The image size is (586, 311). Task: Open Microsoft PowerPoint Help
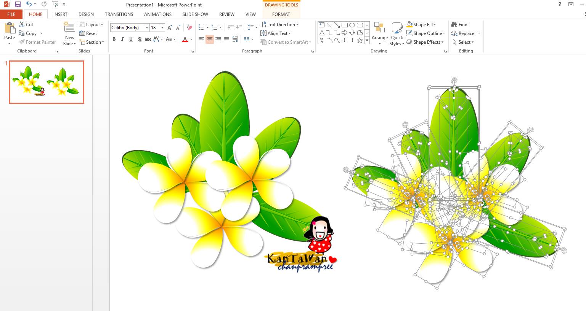560,5
